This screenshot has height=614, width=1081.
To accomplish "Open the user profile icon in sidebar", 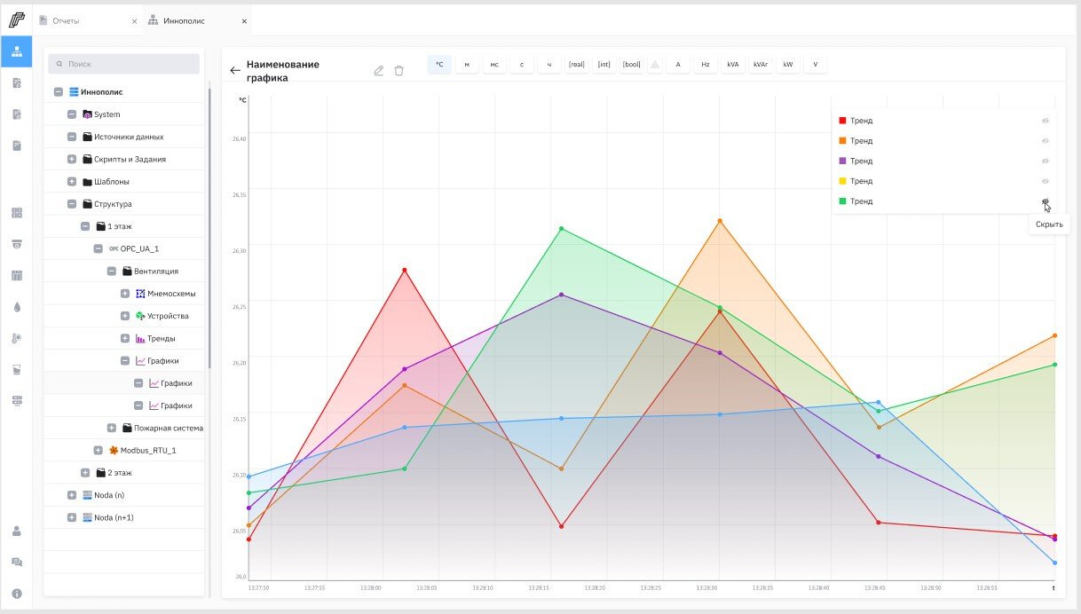I will coord(16,531).
